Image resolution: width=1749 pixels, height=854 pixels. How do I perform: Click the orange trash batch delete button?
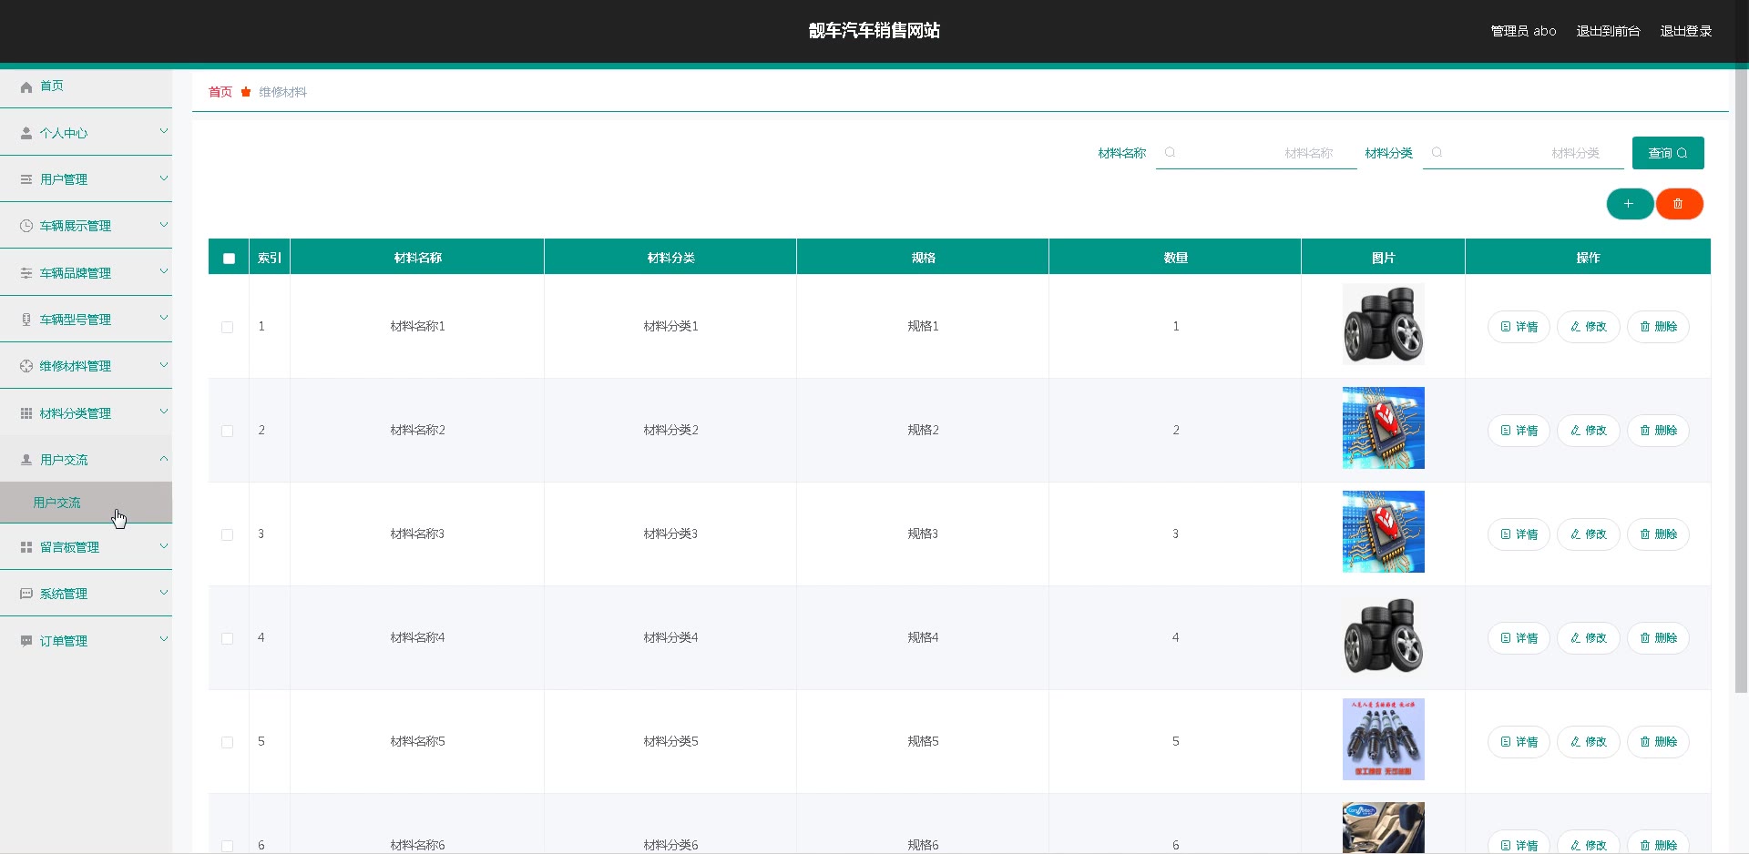[1679, 204]
